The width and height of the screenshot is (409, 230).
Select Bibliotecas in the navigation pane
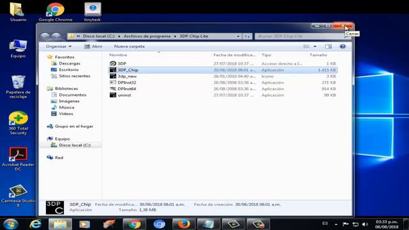point(66,88)
